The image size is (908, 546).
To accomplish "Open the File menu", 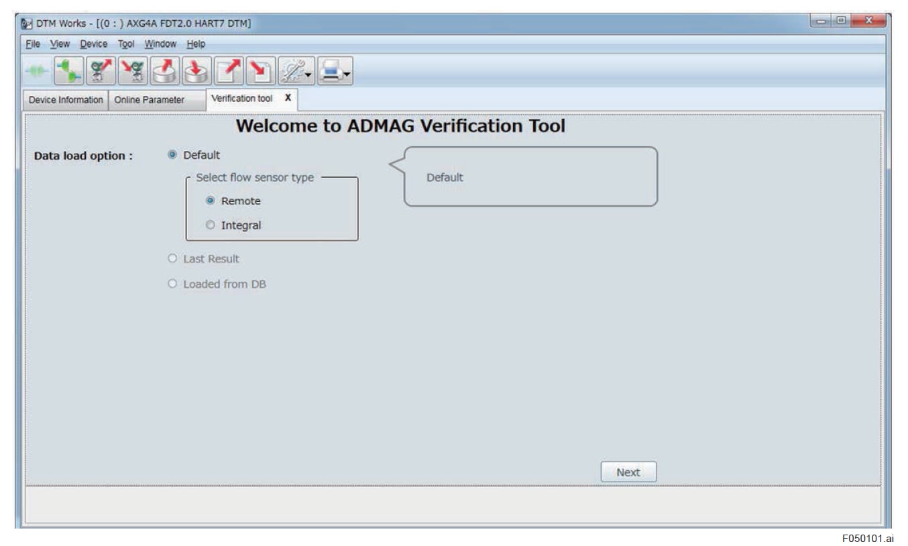I will (x=32, y=44).
